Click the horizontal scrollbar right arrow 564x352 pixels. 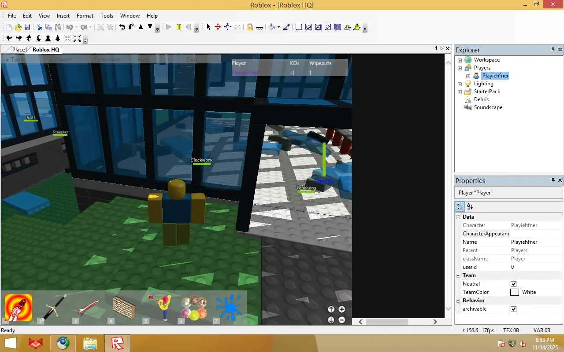(435, 322)
